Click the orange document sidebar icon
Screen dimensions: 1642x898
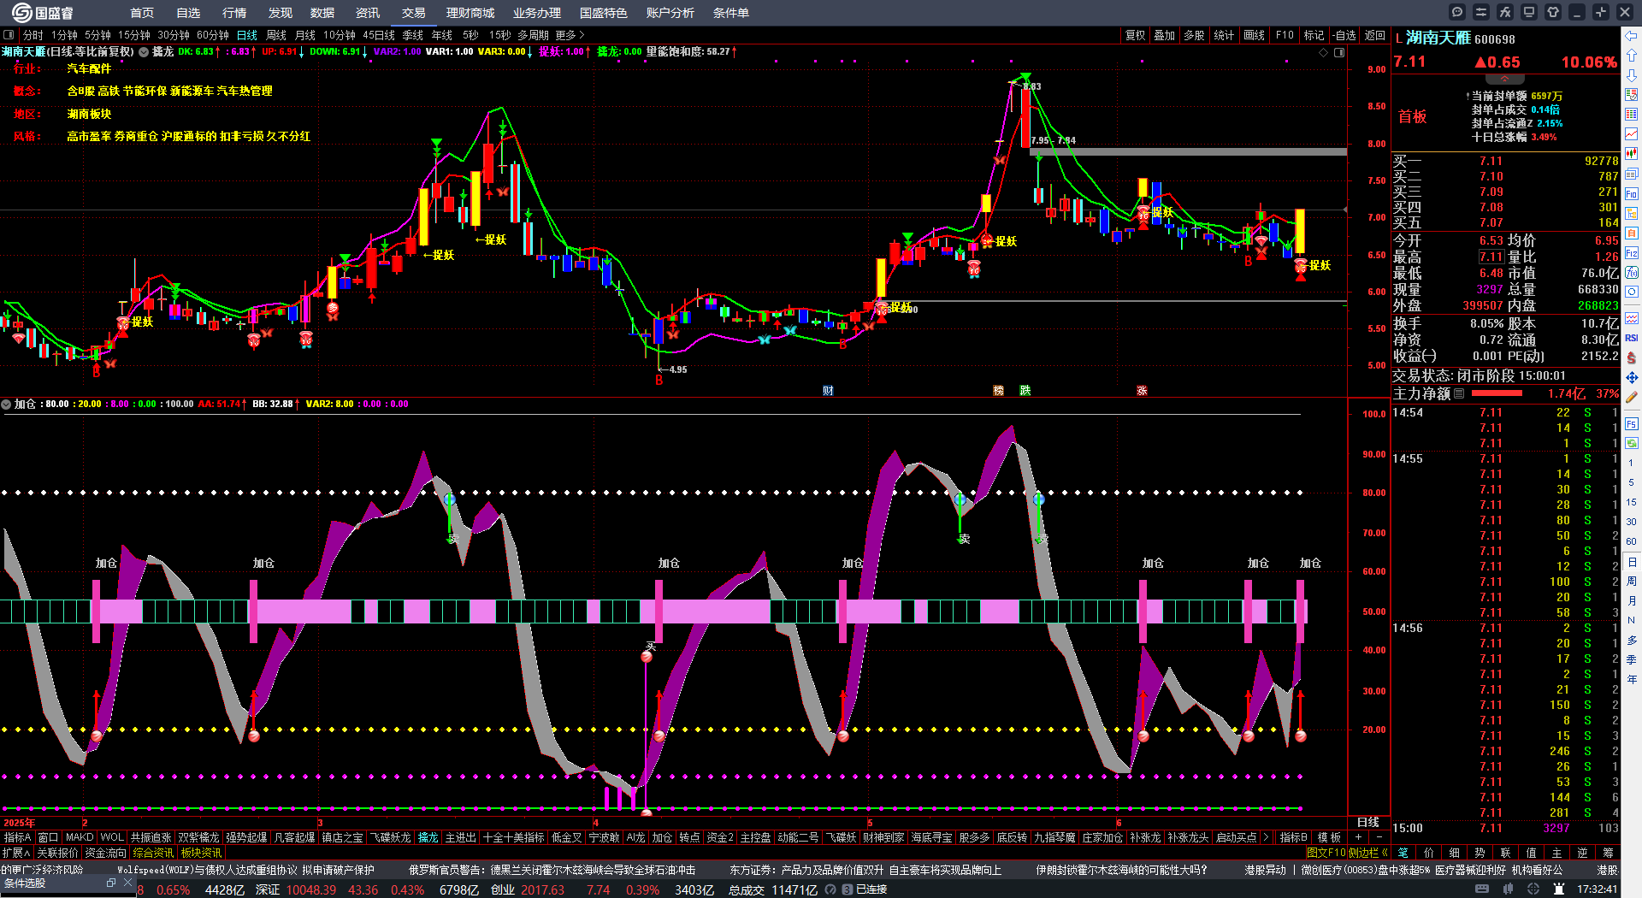pos(1632,233)
